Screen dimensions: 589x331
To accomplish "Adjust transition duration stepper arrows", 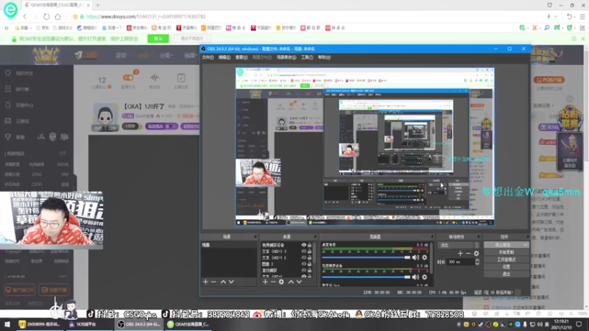I will tap(477, 262).
